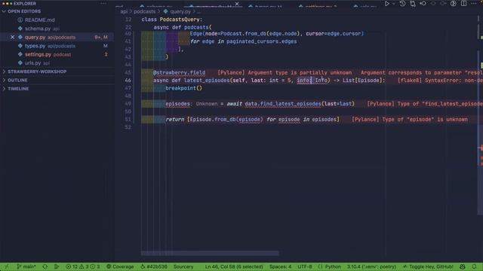Click the #42b536 color item in the status bar
Image resolution: width=483 pixels, height=271 pixels.
click(x=154, y=266)
